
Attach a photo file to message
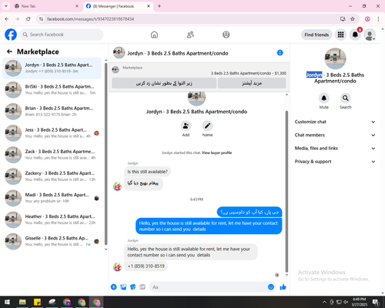click(123, 287)
